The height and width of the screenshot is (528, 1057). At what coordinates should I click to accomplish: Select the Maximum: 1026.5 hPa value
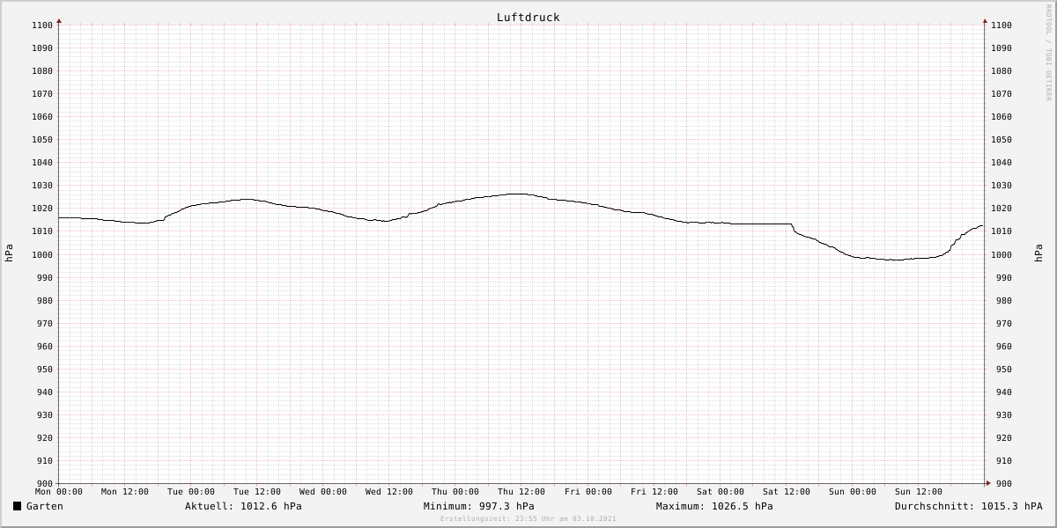tap(714, 506)
